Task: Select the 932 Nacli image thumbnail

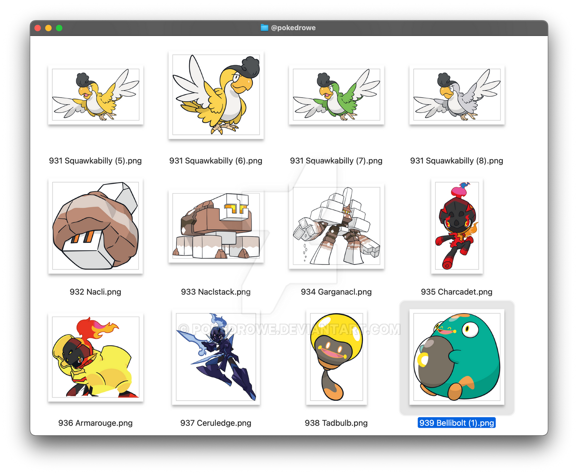Action: (x=96, y=226)
